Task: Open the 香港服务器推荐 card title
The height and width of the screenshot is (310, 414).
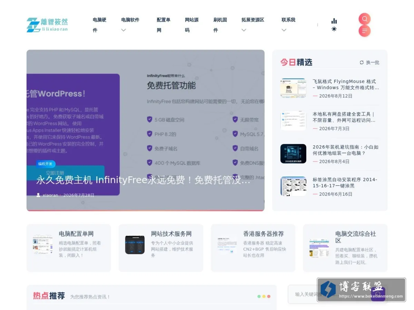Action: (264, 234)
